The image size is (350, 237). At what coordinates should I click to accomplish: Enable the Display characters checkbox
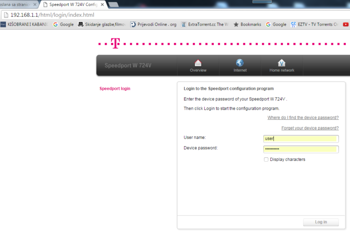266,160
